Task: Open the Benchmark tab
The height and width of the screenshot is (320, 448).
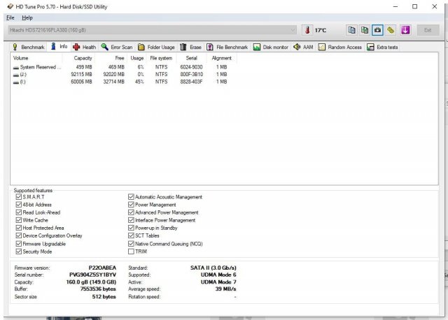Action: tap(29, 47)
